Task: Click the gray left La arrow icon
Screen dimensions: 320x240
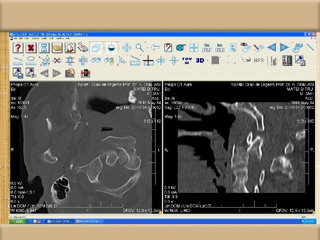Action: tap(44, 73)
